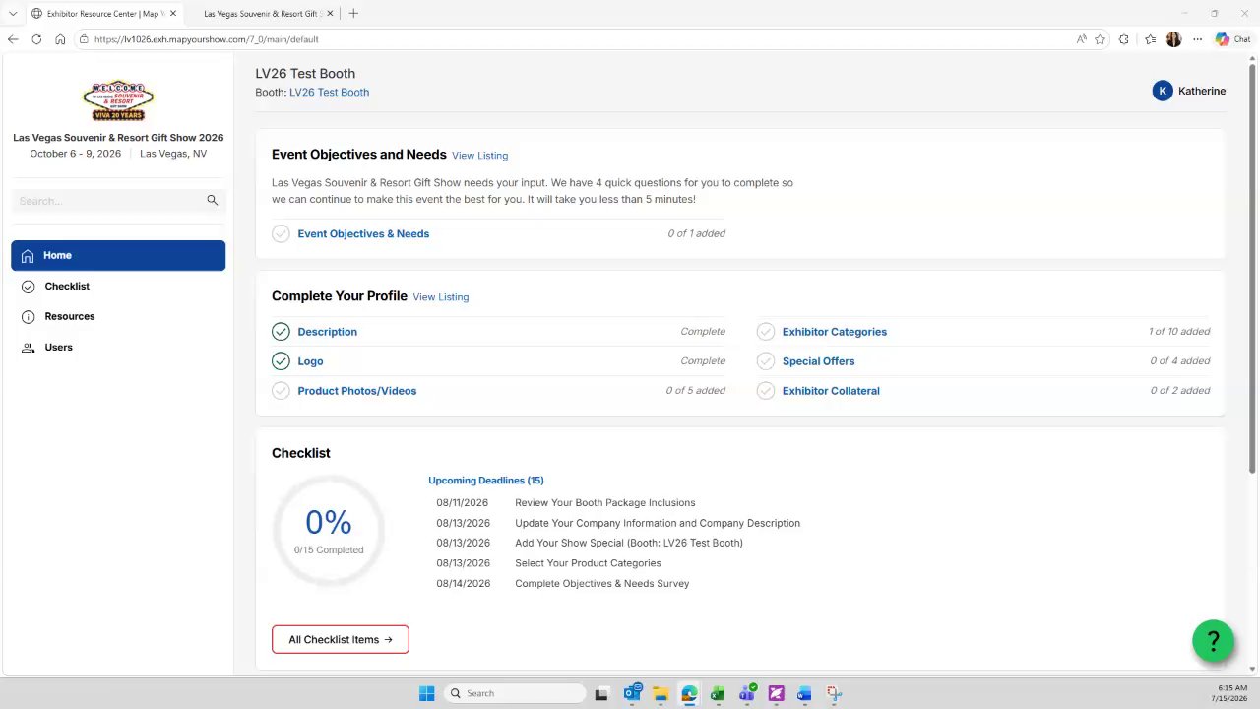Screen dimensions: 1260x709
Task: Open Copilot Chat in the browser
Action: point(1232,39)
